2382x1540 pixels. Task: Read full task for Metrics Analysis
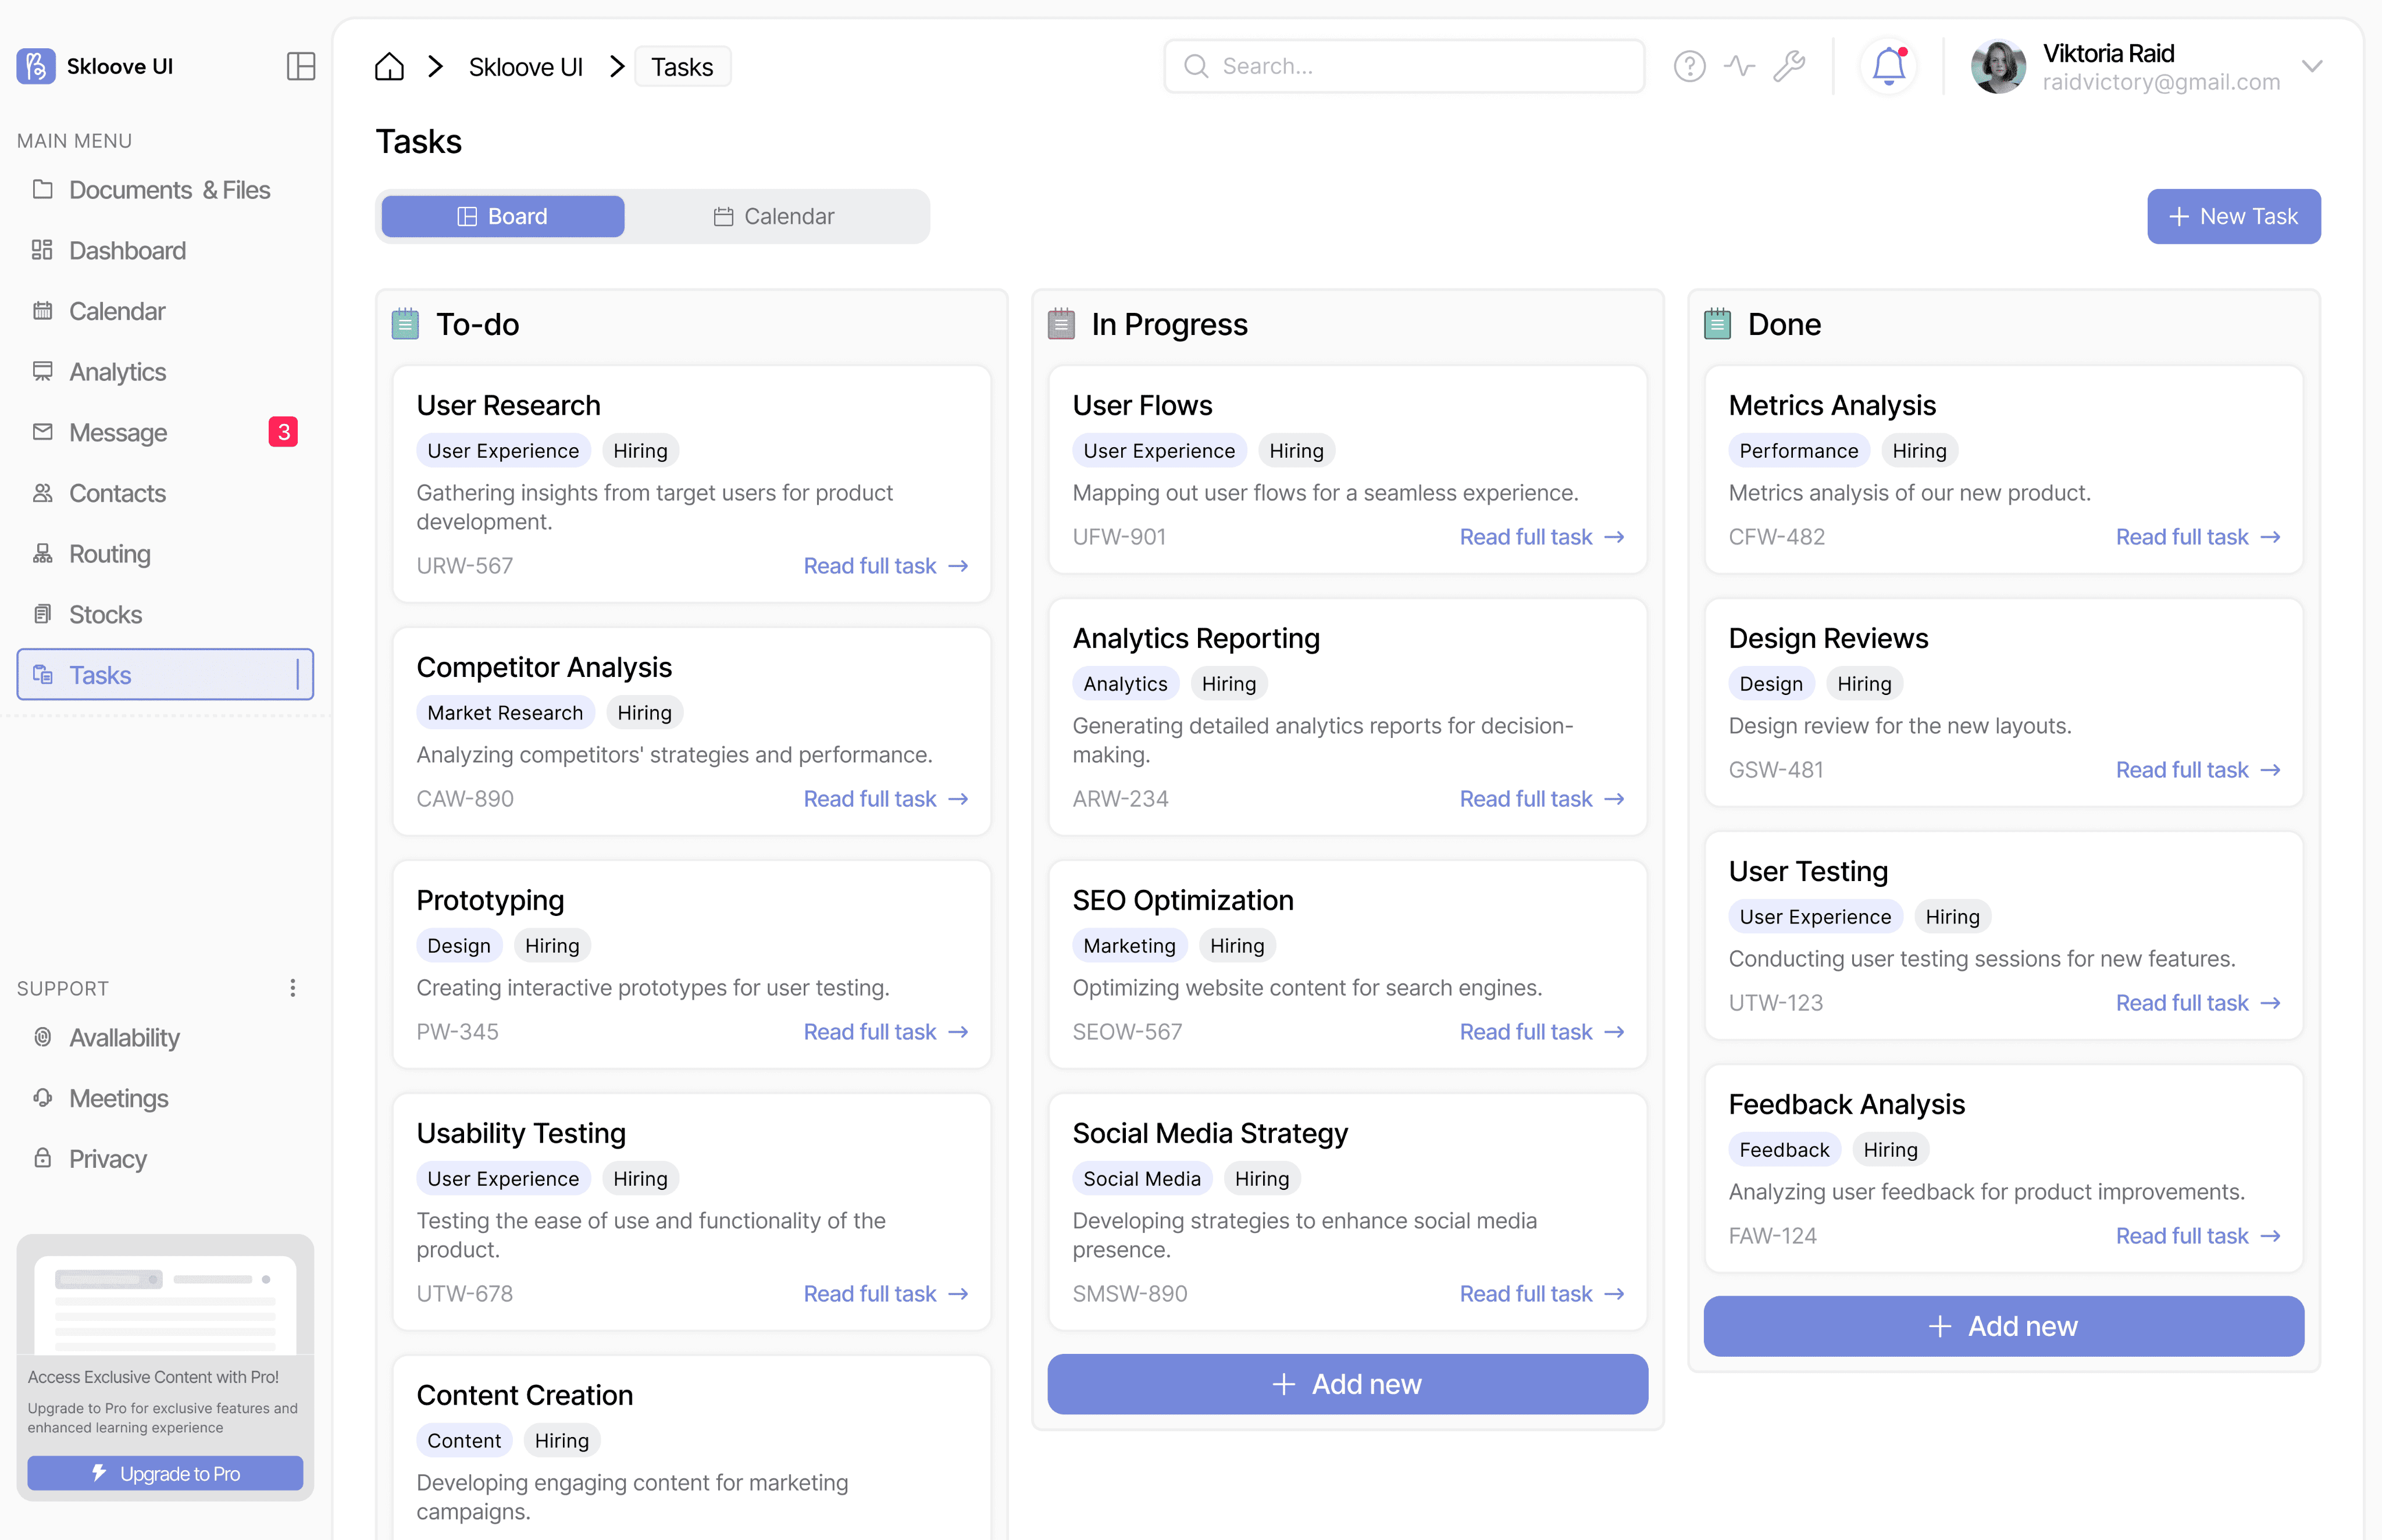coord(2198,537)
